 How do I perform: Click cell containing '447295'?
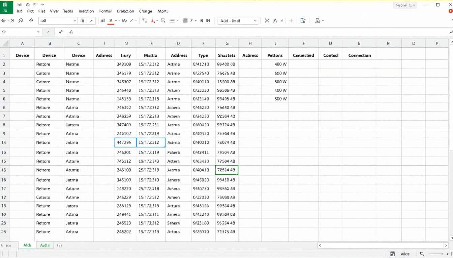(126, 142)
